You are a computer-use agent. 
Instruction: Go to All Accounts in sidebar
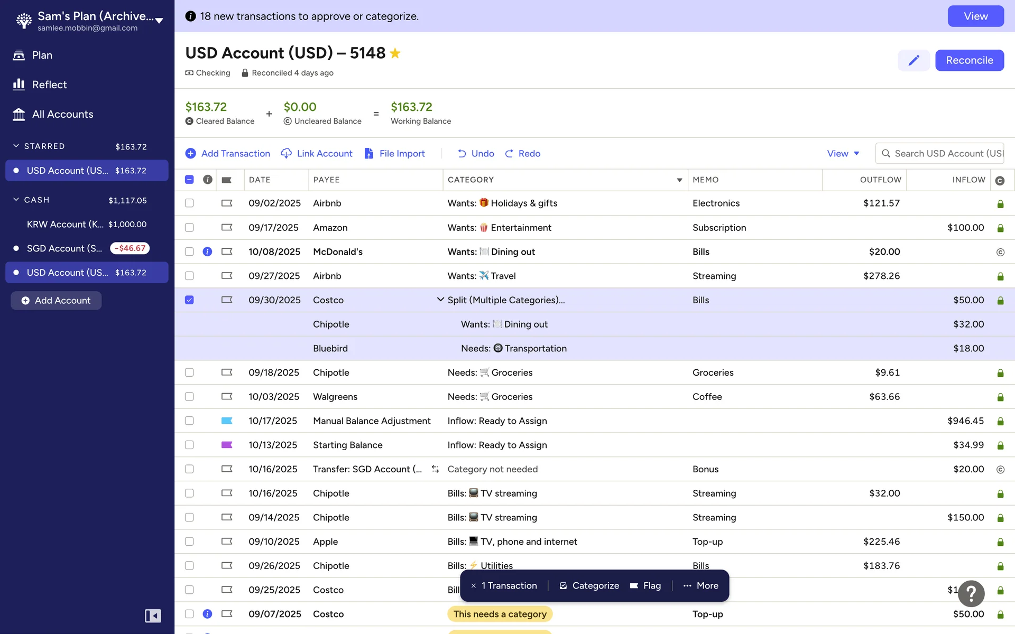(62, 114)
